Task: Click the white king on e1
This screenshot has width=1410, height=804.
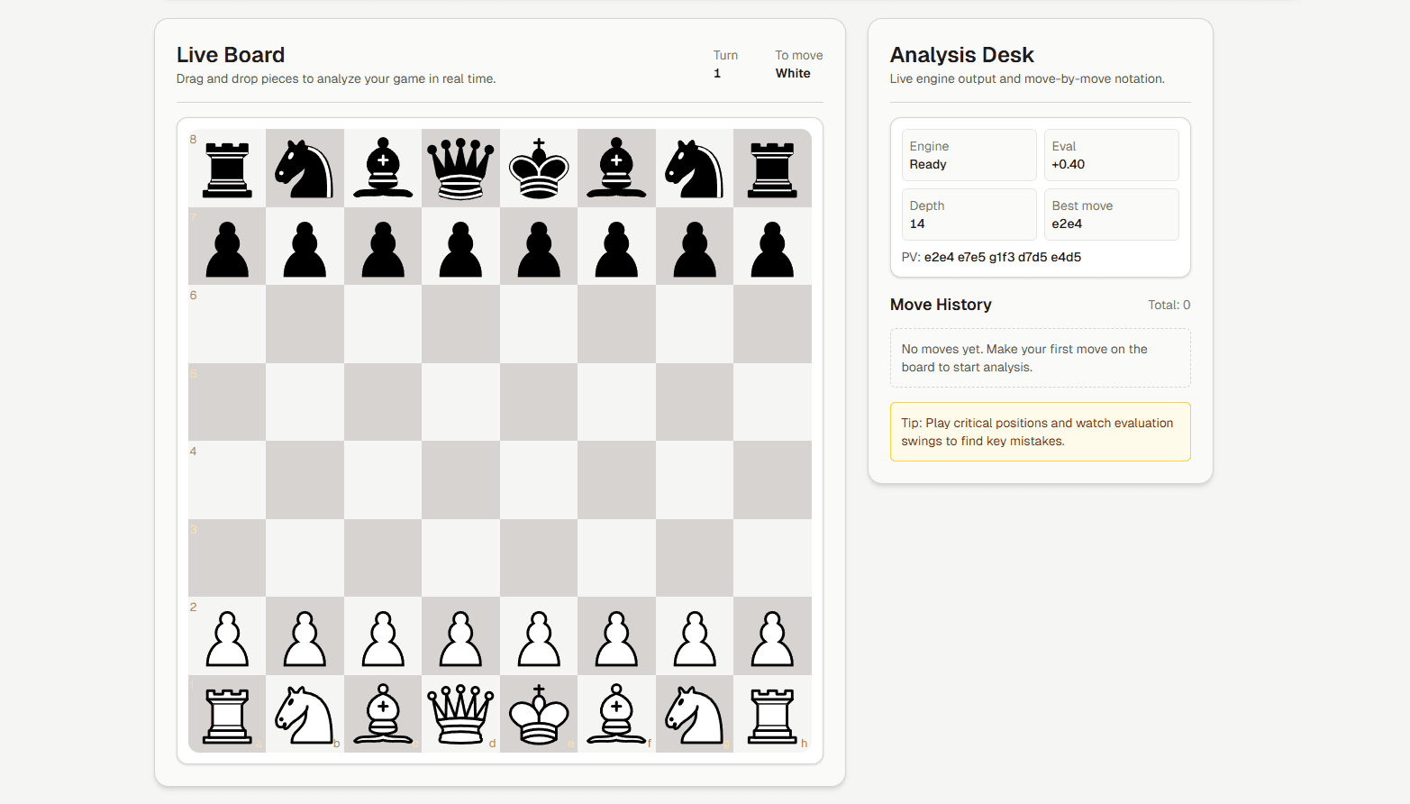Action: (539, 715)
